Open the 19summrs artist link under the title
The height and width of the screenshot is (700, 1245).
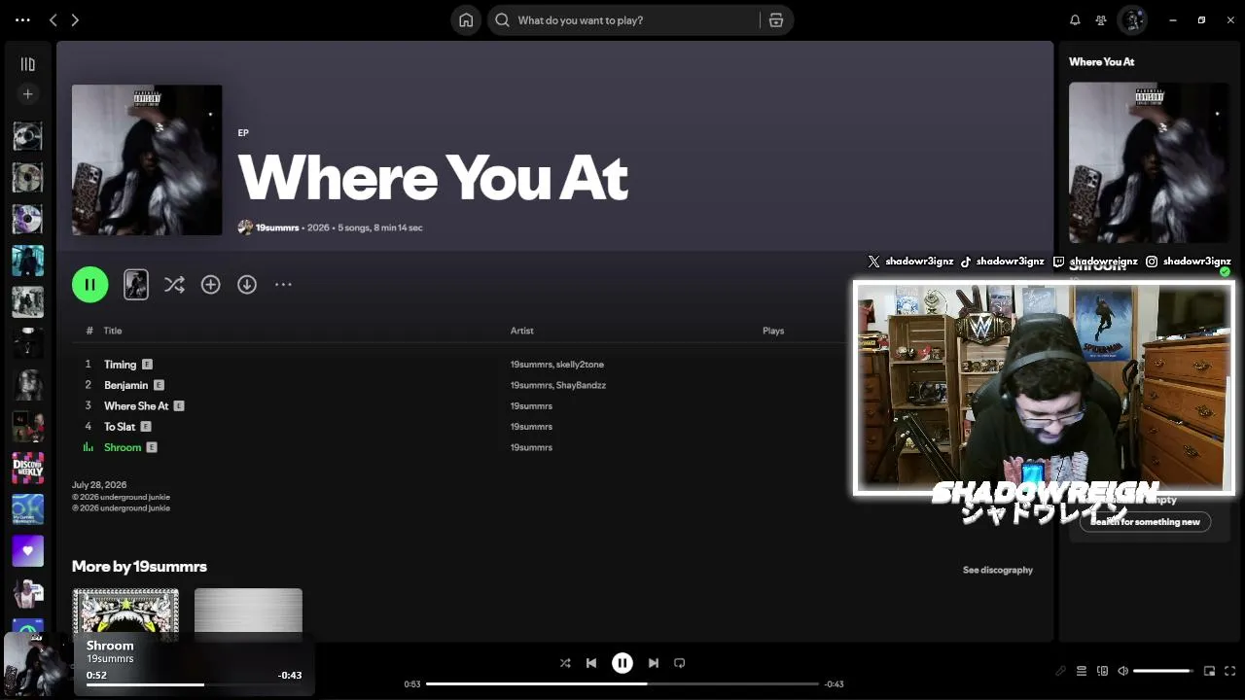click(x=277, y=227)
